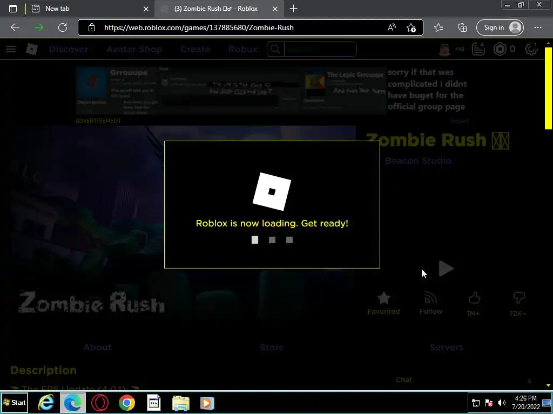
Task: Click the page vertical scrollbar thumb
Action: tap(548, 88)
